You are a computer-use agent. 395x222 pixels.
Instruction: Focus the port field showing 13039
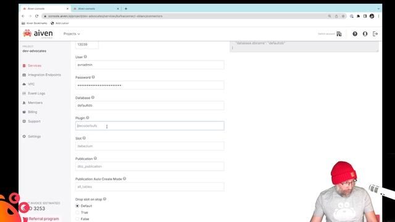pos(86,44)
